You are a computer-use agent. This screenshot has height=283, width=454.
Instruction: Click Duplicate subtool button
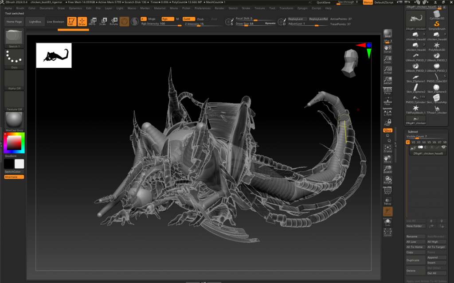click(x=415, y=260)
